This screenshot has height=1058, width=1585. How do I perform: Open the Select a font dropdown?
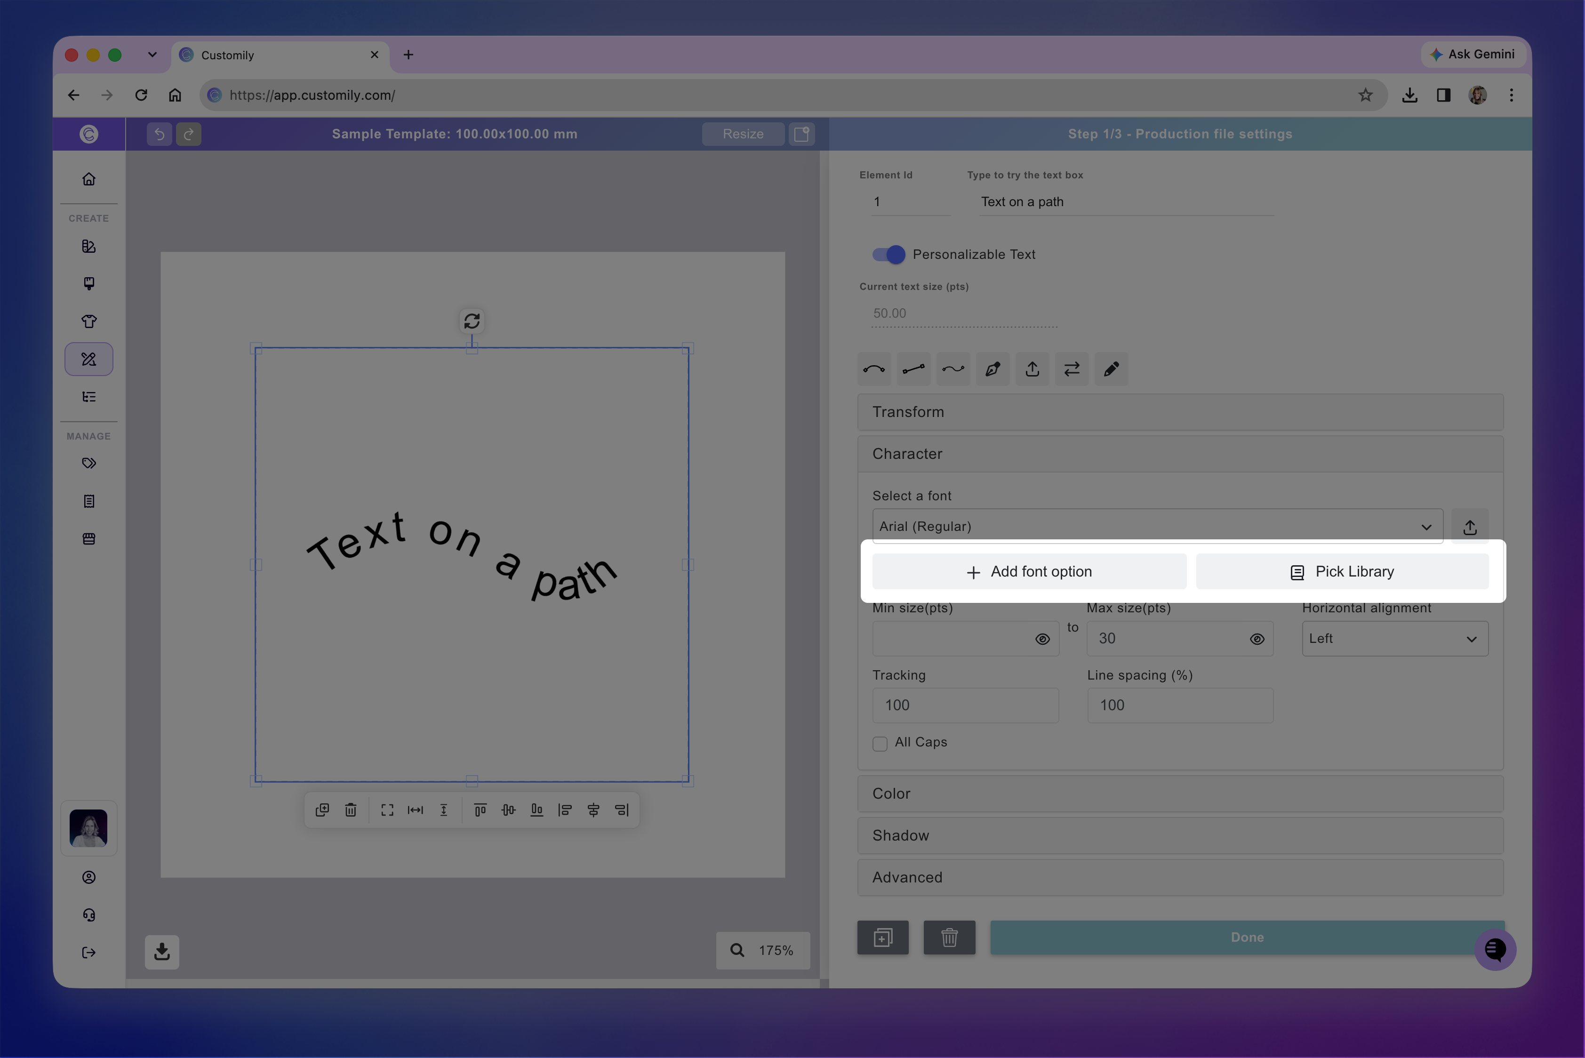(1157, 526)
